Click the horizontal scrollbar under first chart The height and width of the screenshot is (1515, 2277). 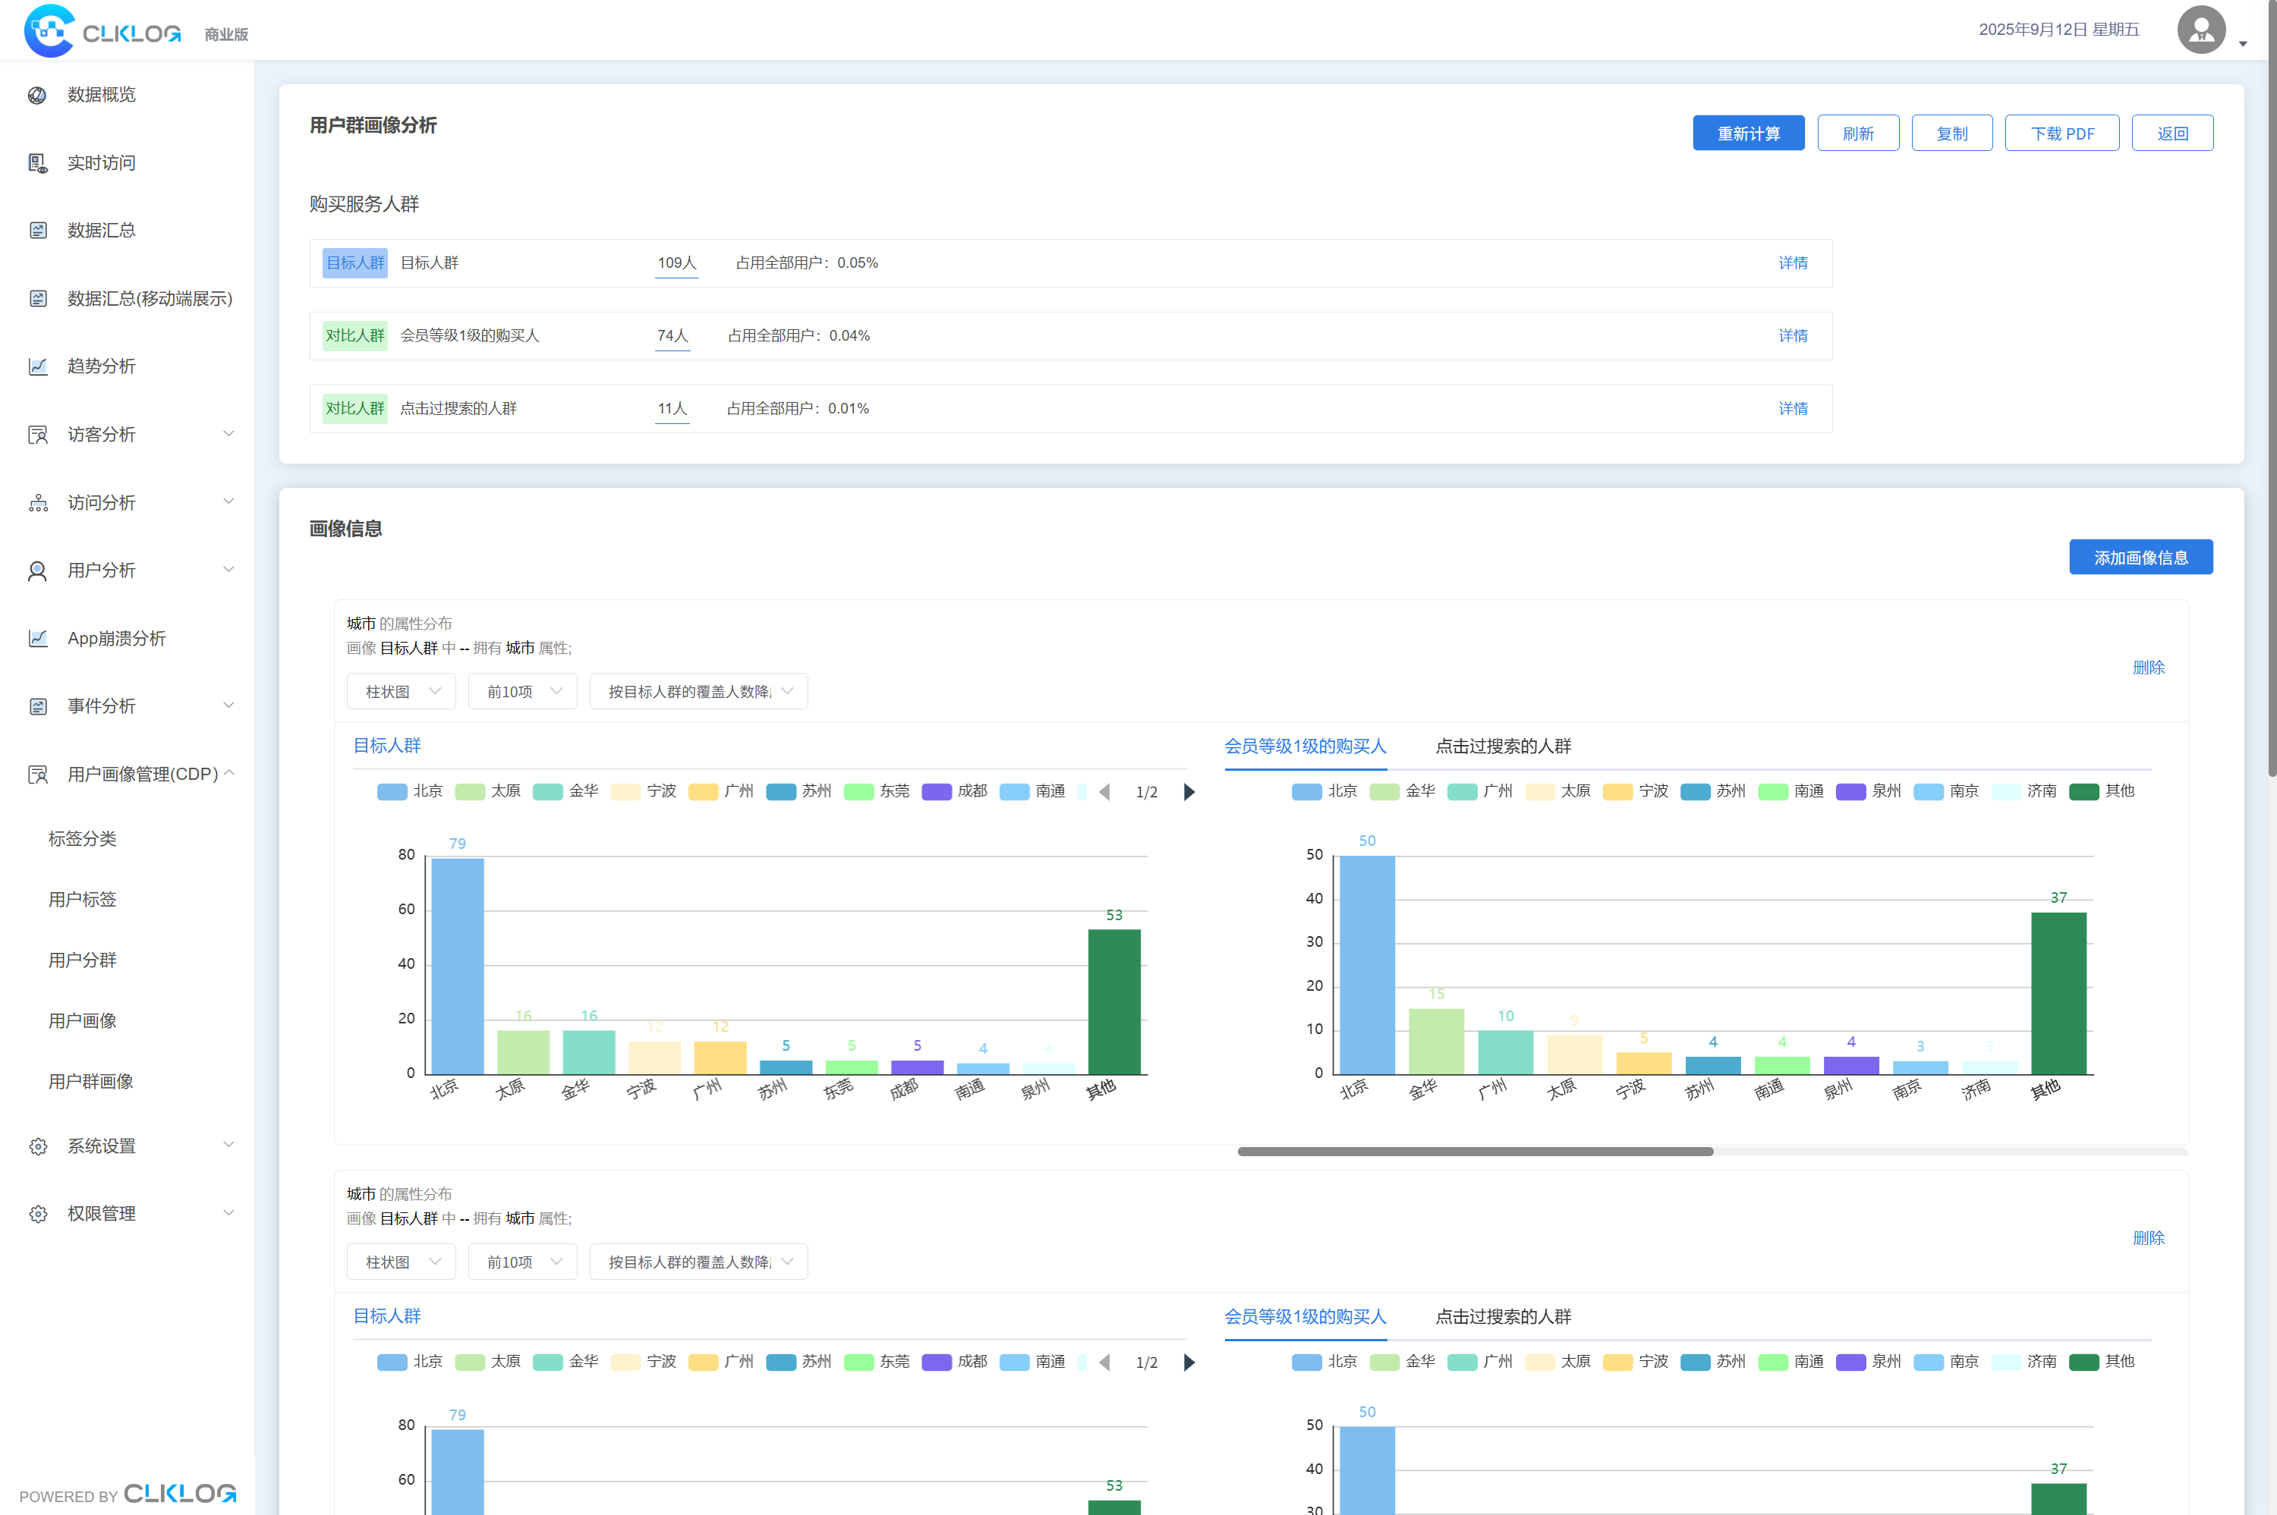coord(1475,1152)
